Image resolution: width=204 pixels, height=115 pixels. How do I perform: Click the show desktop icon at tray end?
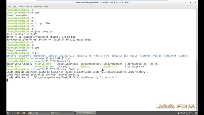point(196,113)
